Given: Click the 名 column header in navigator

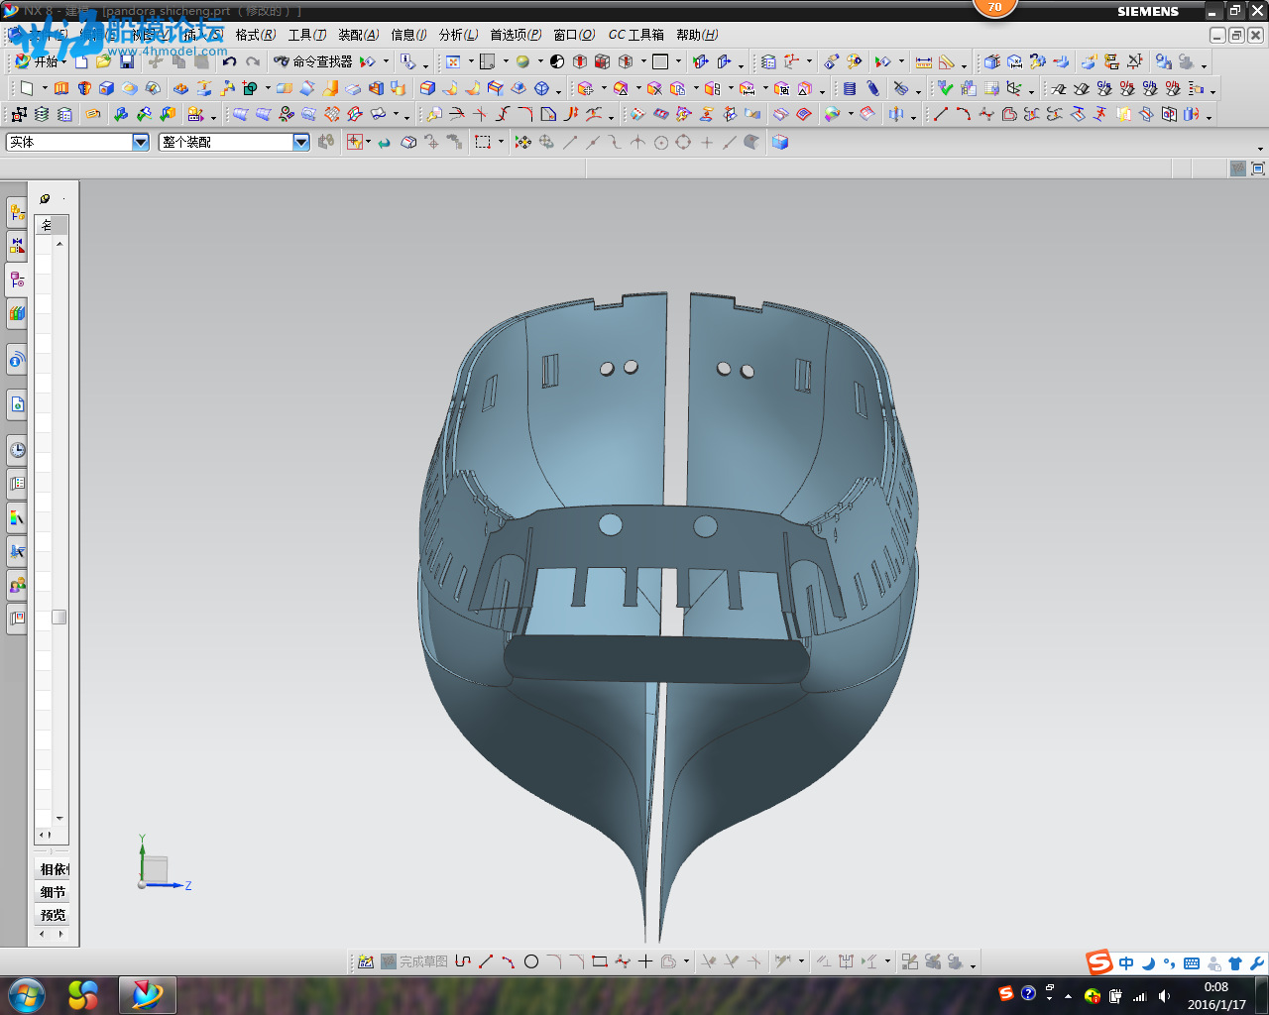Looking at the screenshot, I should (x=50, y=225).
